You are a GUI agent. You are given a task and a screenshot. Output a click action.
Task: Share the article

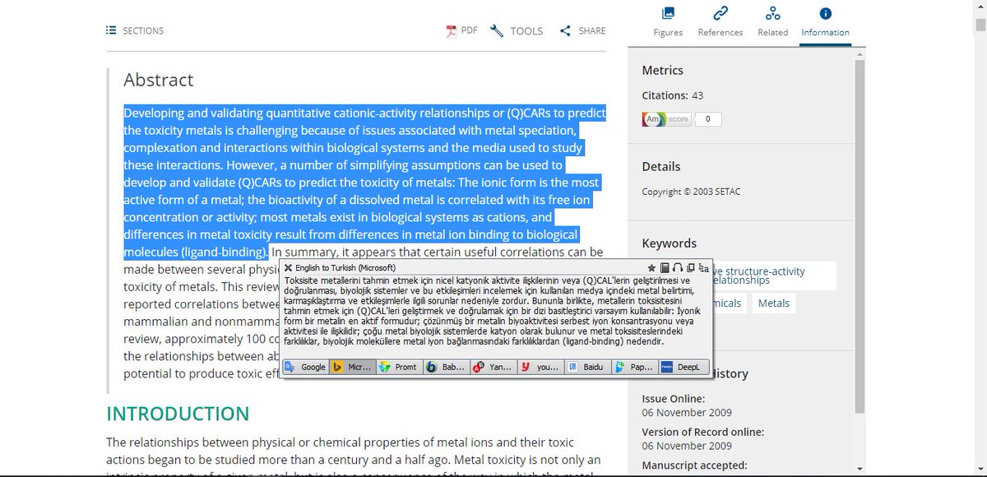pos(582,30)
